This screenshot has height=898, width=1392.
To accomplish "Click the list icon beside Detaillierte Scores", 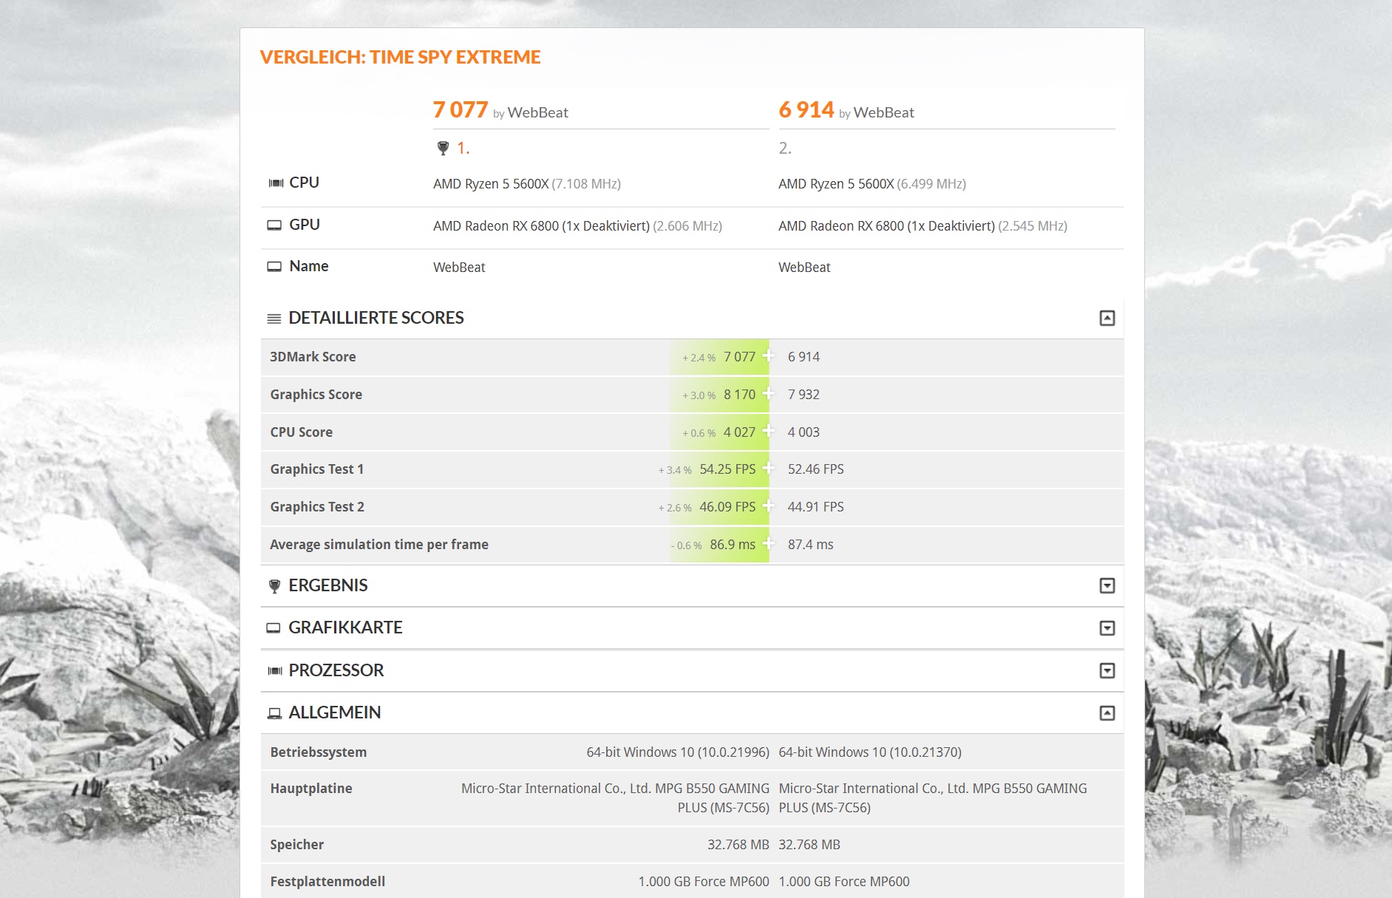I will (274, 319).
